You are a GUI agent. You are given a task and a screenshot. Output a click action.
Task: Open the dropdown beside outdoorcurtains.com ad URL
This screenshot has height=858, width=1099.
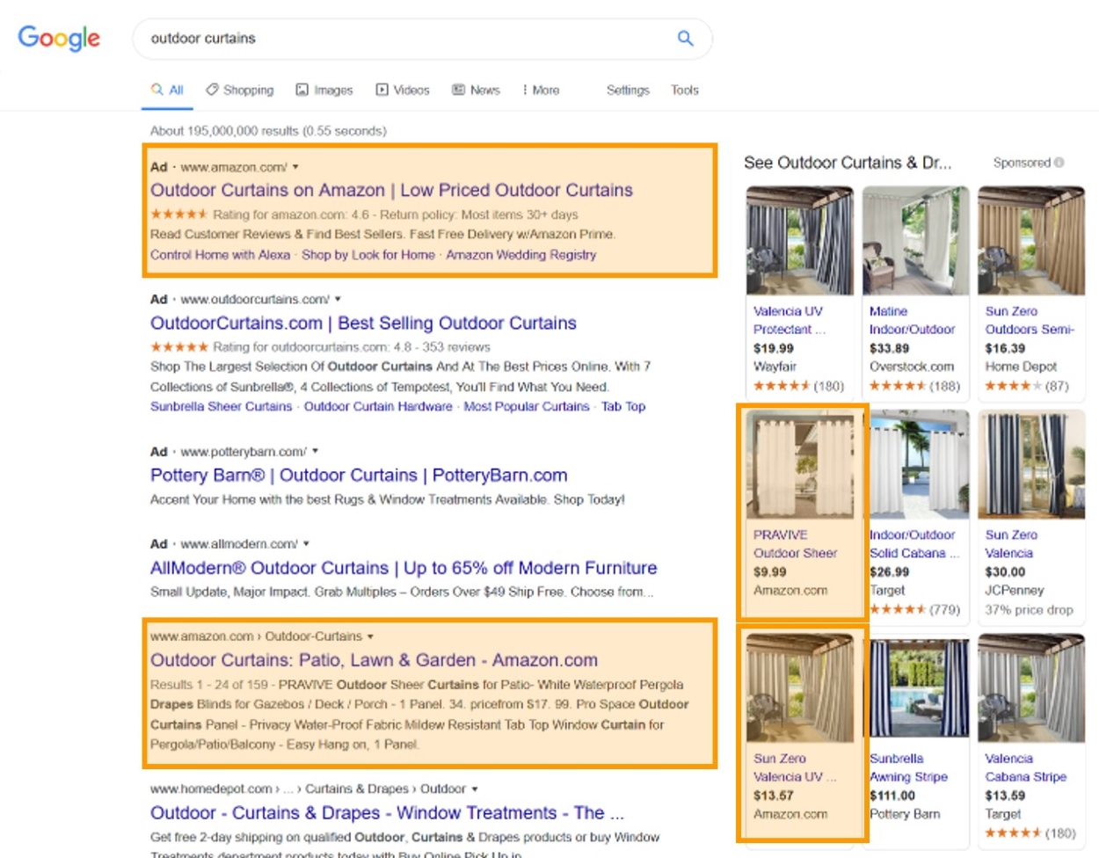coord(338,299)
